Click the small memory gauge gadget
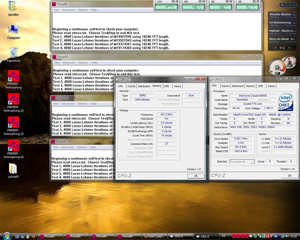The width and height of the screenshot is (300, 240). click(x=290, y=62)
